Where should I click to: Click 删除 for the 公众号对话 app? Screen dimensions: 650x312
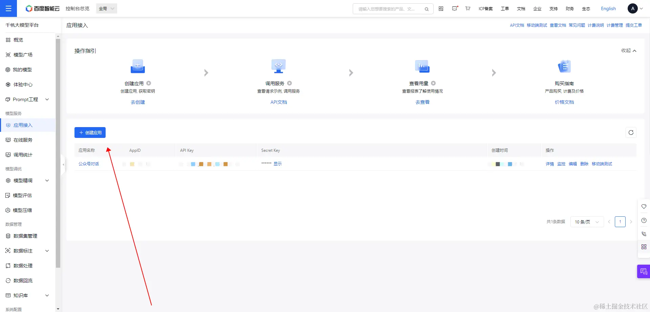click(x=584, y=164)
